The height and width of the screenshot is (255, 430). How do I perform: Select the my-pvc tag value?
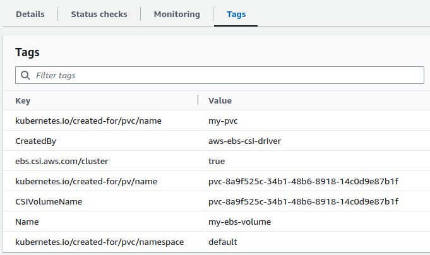click(x=223, y=121)
